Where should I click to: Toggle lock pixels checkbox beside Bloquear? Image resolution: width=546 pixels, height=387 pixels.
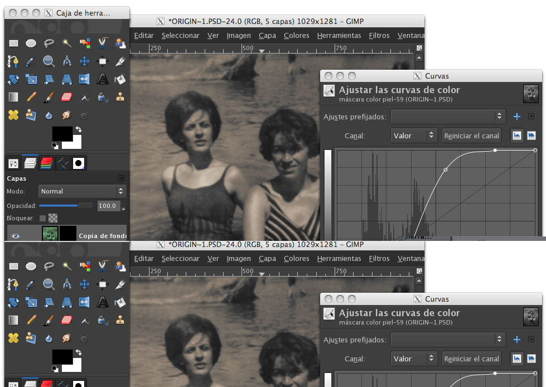(x=42, y=218)
